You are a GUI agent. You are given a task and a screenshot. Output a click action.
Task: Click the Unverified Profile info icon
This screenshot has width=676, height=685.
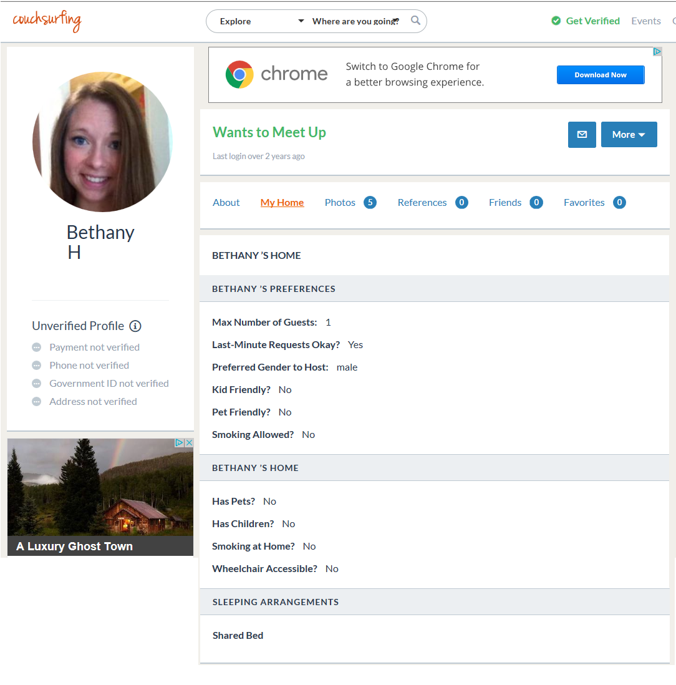135,326
